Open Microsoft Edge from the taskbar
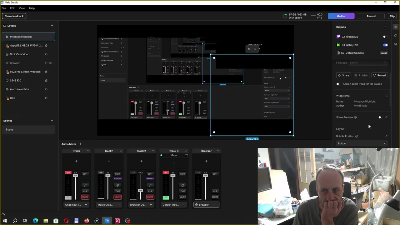Image resolution: width=400 pixels, height=225 pixels. pos(35,221)
